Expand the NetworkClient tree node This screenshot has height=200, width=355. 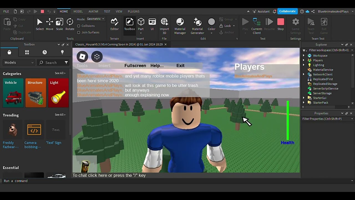(x=303, y=74)
